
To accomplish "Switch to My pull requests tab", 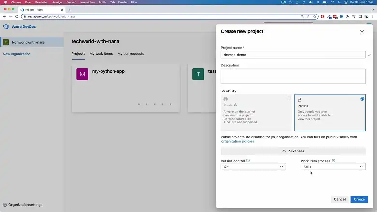I will [x=130, y=53].
